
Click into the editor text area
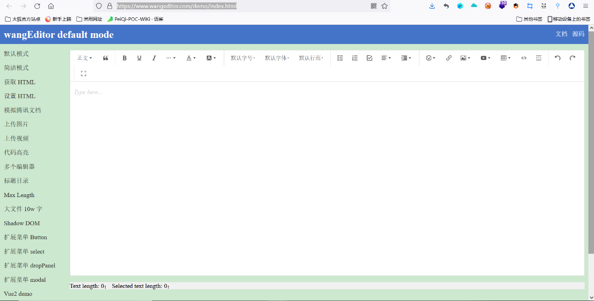pos(327,178)
